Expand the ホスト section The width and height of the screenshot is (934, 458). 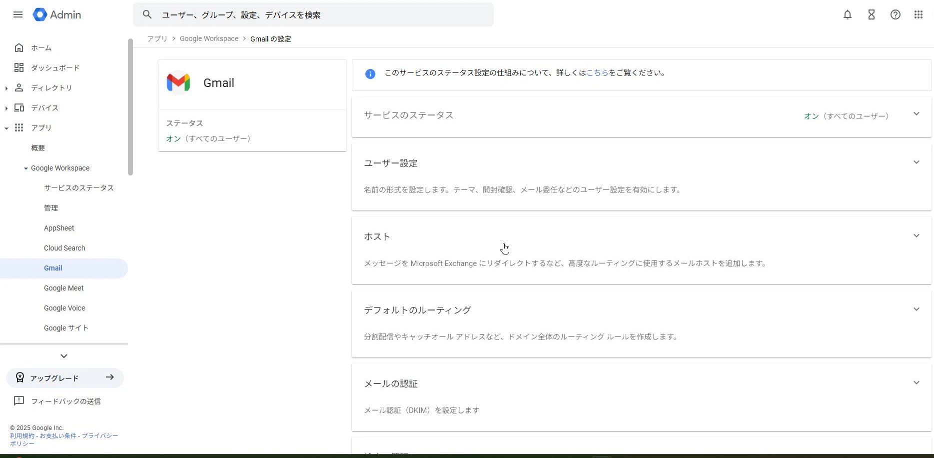click(917, 235)
